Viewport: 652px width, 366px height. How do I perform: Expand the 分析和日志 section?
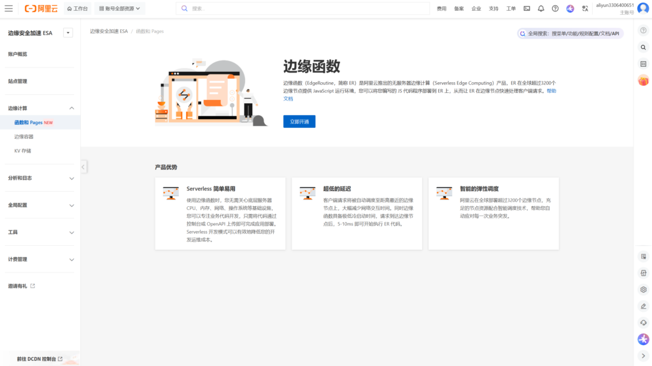click(x=71, y=178)
